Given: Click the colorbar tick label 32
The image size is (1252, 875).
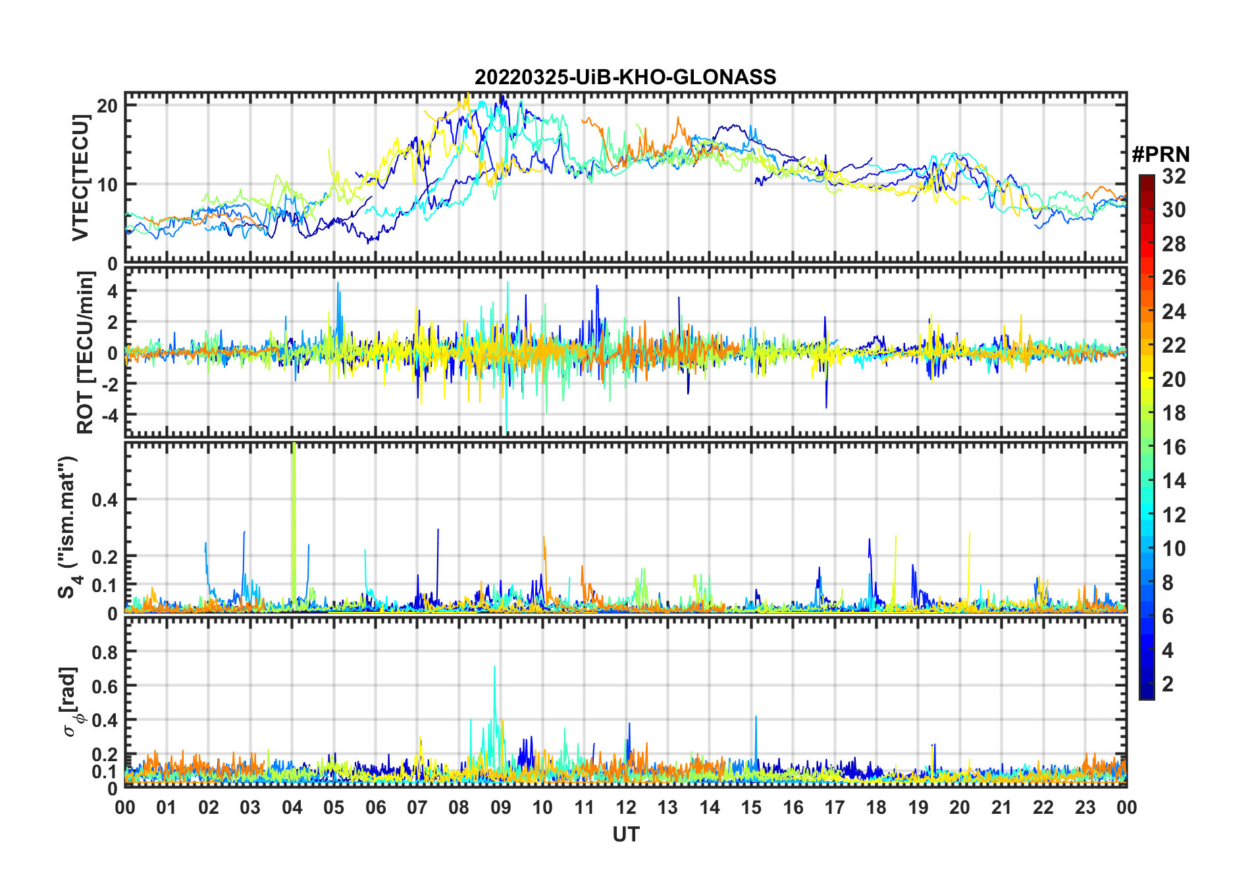Looking at the screenshot, I should (1174, 176).
